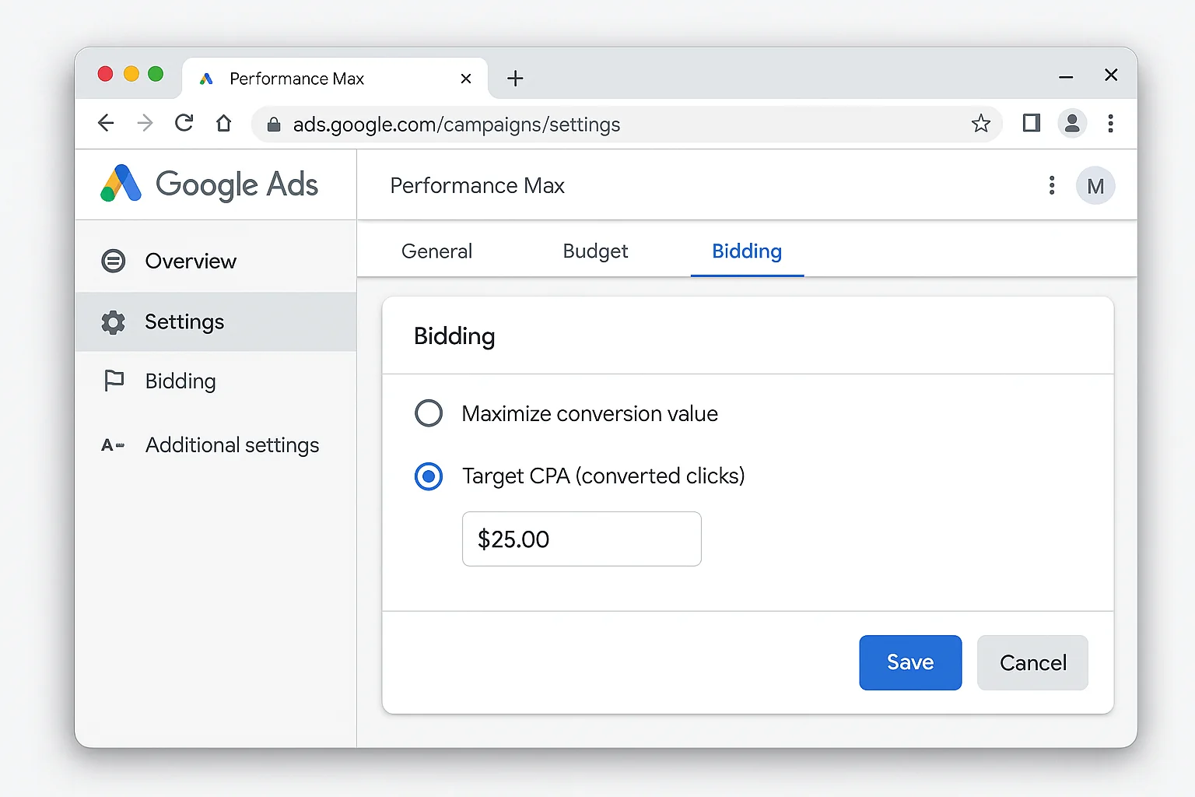Open the three-dot menu near the account avatar

[1051, 185]
